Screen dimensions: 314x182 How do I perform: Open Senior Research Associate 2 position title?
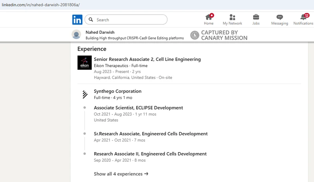click(x=147, y=59)
